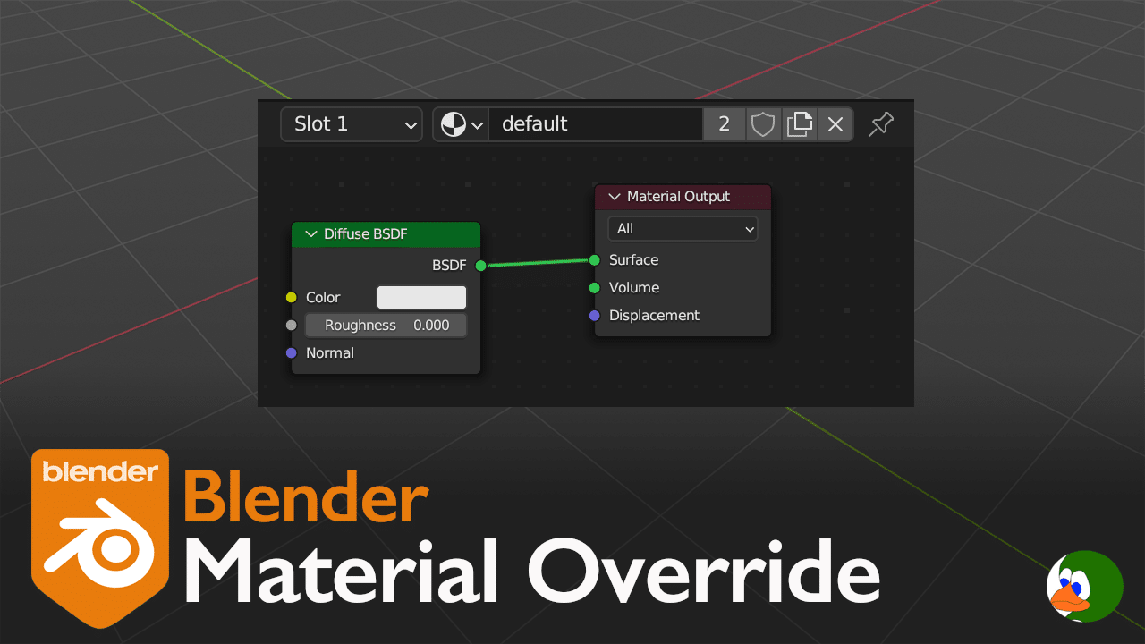The image size is (1145, 644).
Task: Click the new material duplicate icon
Action: (x=799, y=124)
